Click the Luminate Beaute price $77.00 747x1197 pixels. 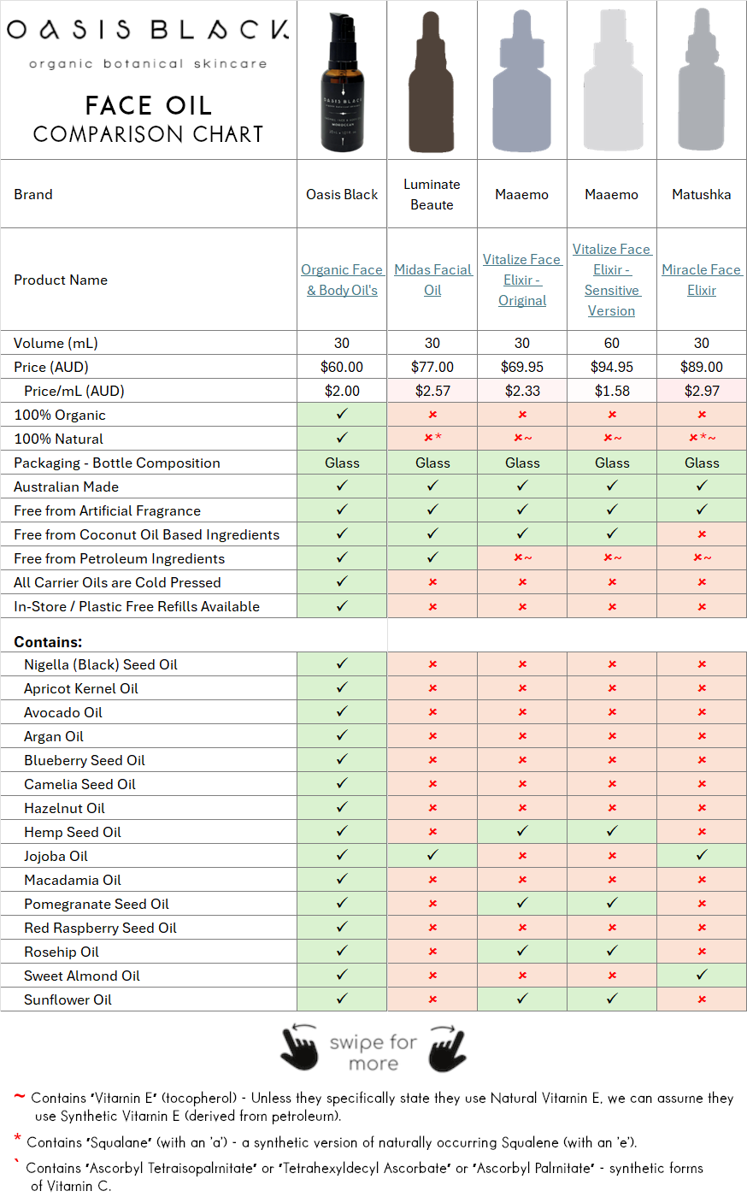pos(432,367)
